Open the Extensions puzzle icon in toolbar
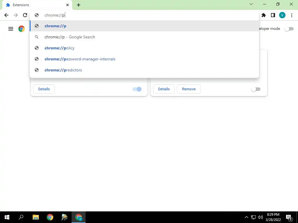The height and width of the screenshot is (223, 298). point(264,15)
